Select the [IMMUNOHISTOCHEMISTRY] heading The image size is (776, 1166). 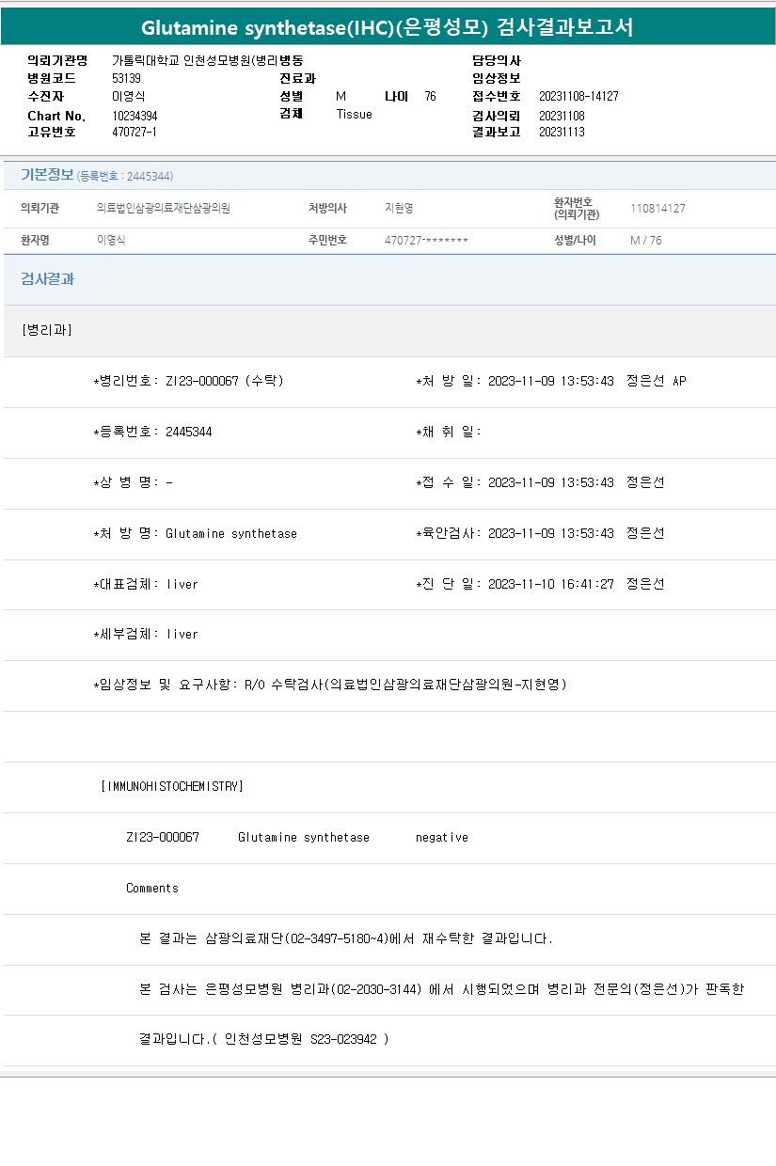[x=171, y=786]
